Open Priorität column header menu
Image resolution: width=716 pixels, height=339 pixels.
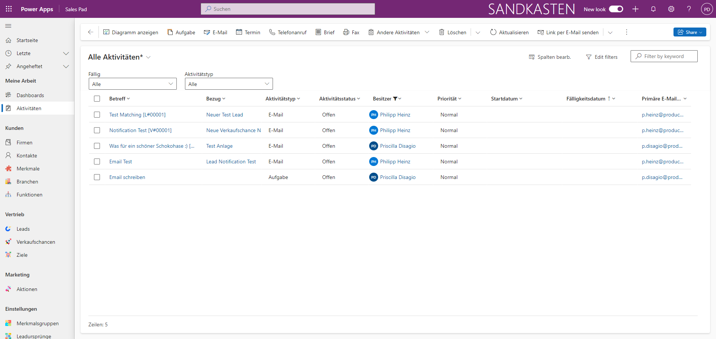(x=449, y=99)
